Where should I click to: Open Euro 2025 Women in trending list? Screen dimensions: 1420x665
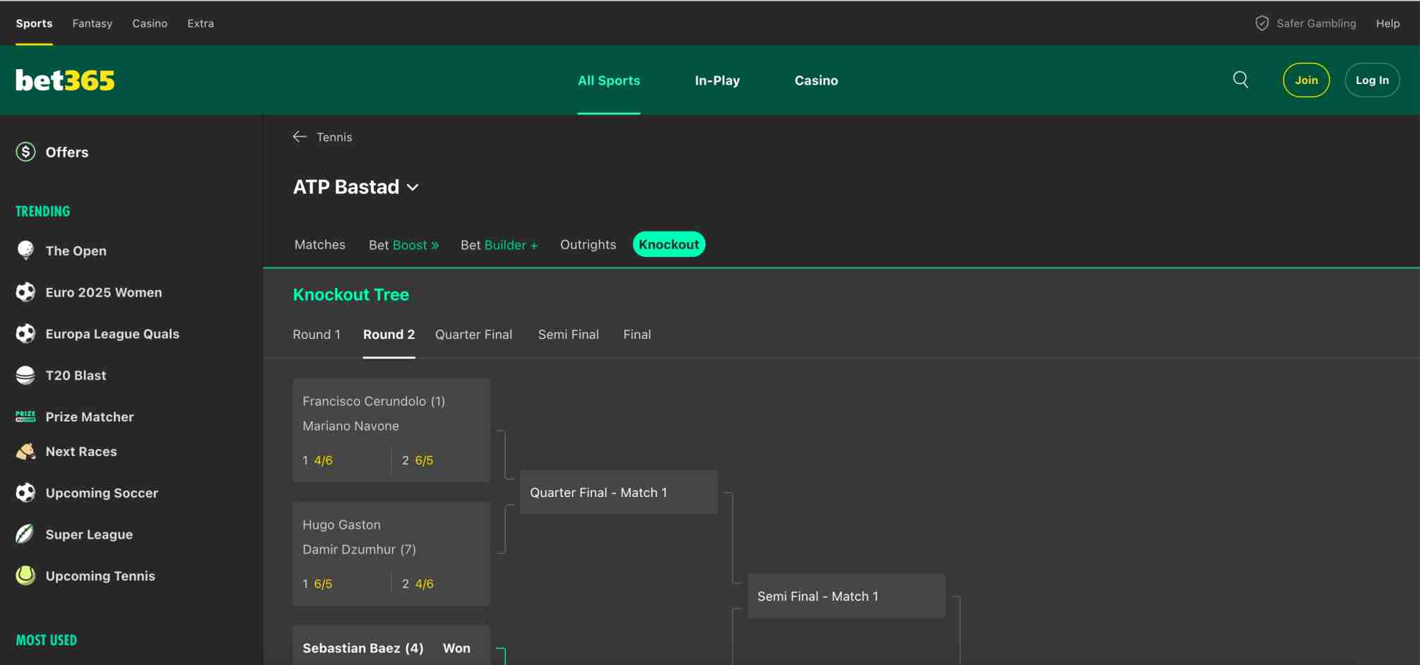(104, 292)
